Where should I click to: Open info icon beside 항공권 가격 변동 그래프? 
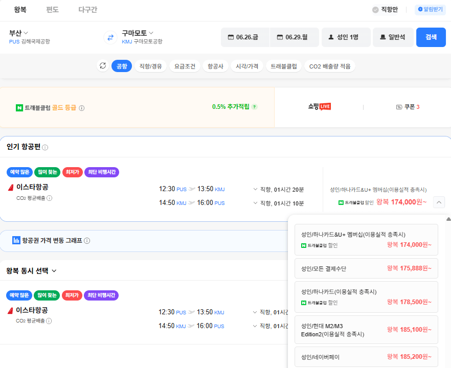tap(87, 241)
